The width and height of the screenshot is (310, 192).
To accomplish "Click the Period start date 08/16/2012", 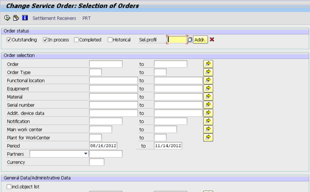I will tap(103, 146).
